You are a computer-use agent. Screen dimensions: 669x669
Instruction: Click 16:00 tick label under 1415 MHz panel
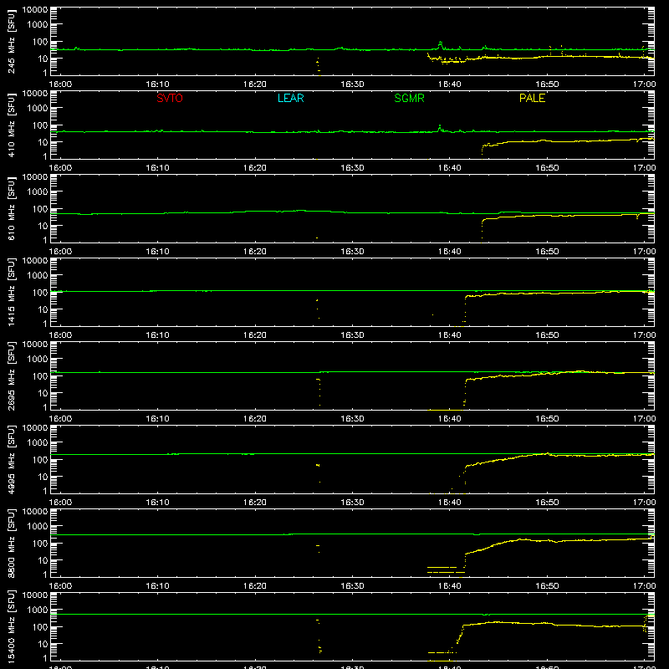60,335
